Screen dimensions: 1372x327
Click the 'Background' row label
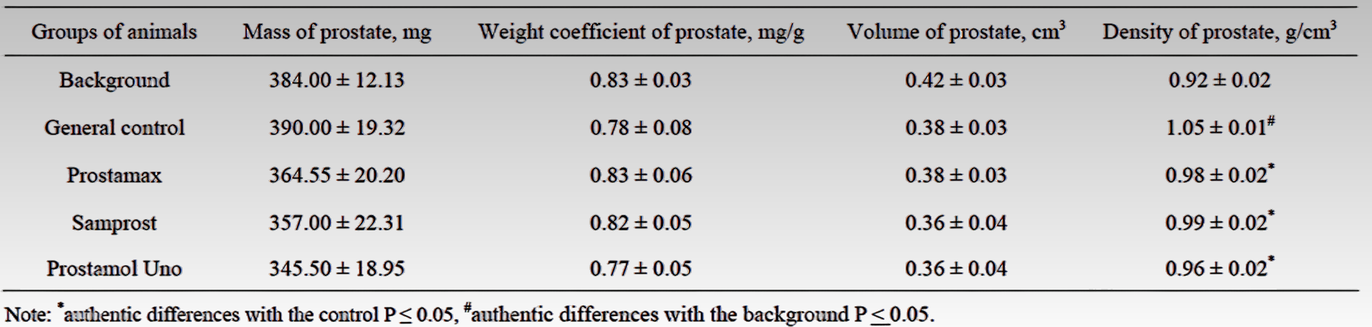(114, 80)
